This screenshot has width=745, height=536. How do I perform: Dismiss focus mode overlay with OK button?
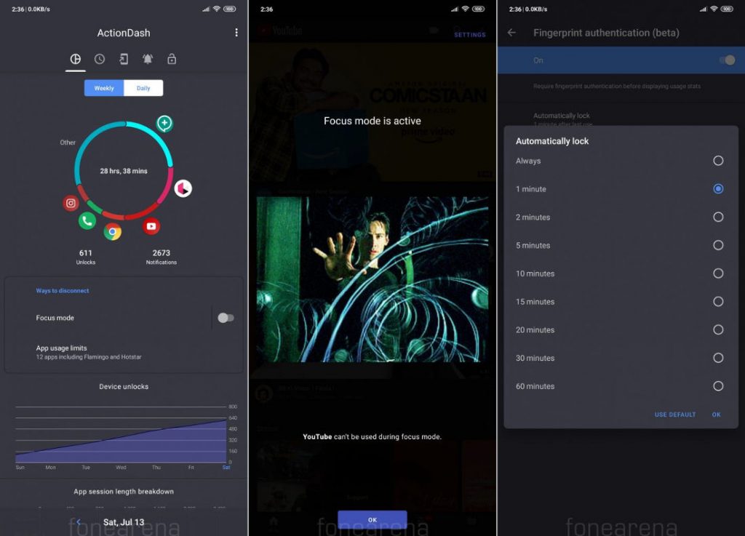click(372, 520)
